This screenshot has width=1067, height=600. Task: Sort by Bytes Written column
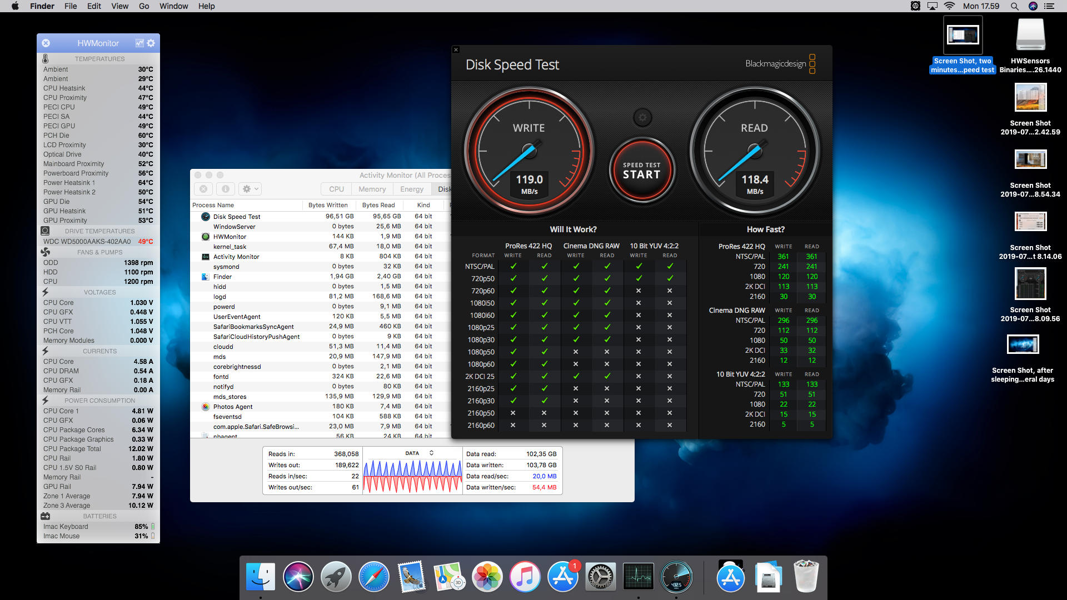[328, 205]
